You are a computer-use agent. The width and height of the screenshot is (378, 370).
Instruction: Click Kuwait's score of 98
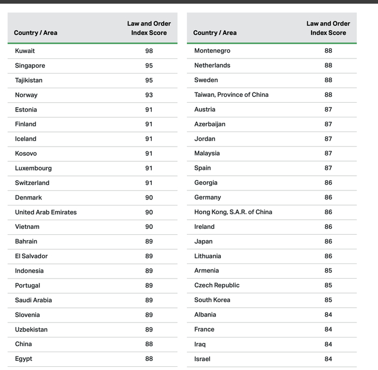[x=149, y=51]
